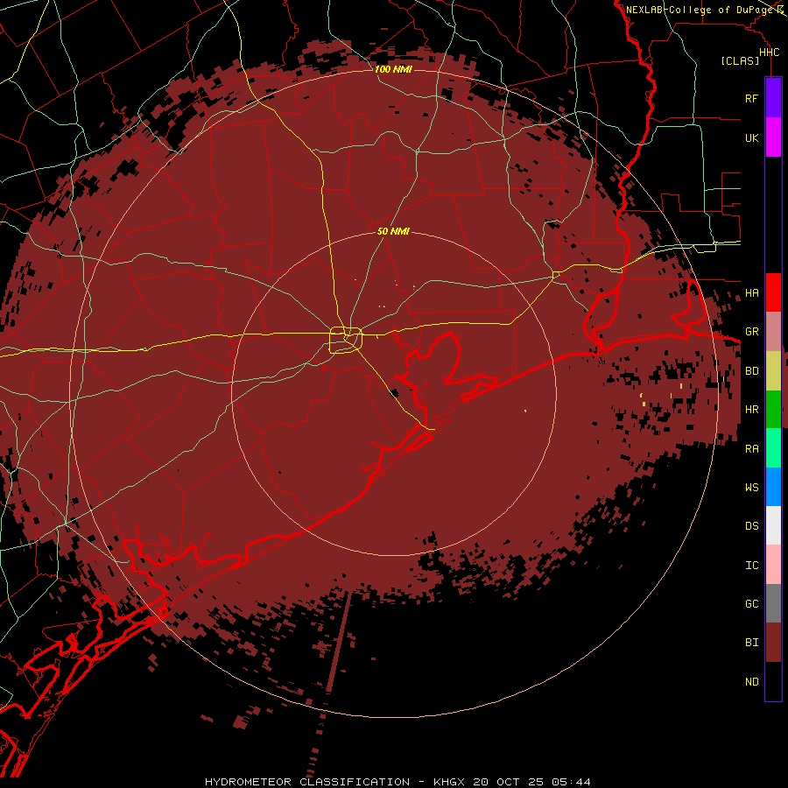Click the white DS legend swatch

point(773,525)
